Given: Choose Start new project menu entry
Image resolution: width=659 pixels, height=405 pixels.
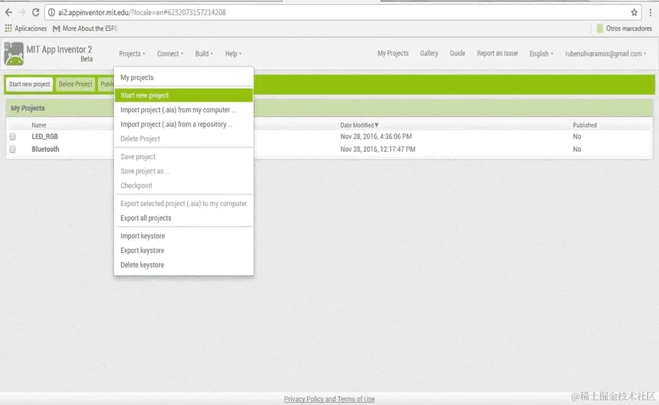Looking at the screenshot, I should tap(184, 95).
